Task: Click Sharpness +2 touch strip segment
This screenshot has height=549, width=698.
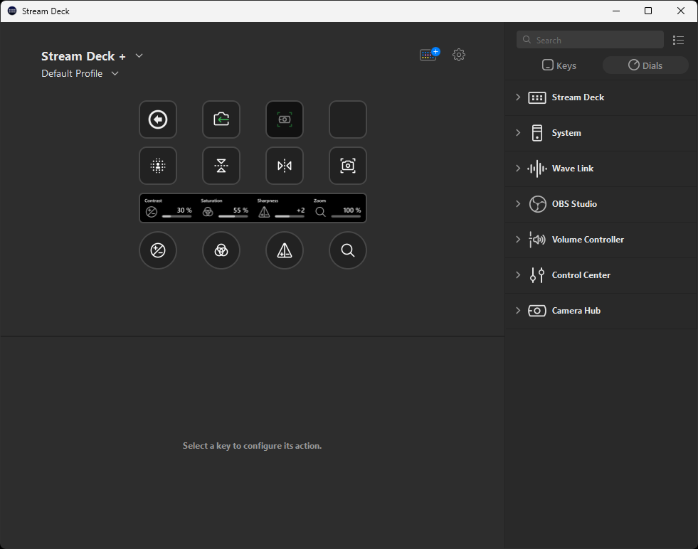Action: tap(281, 208)
